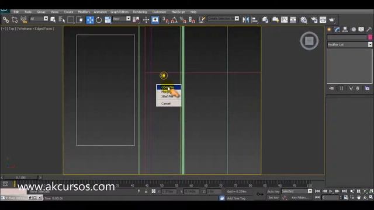Screen dimensions: 374x210
Task: Switch to Modify command panel tab
Action: [337, 29]
